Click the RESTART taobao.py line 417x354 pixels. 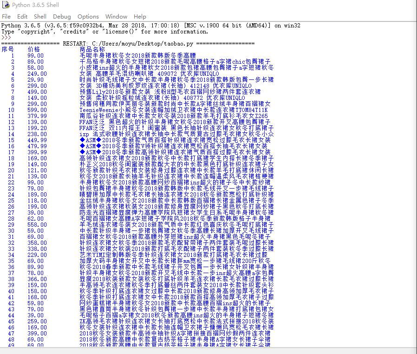(x=128, y=43)
